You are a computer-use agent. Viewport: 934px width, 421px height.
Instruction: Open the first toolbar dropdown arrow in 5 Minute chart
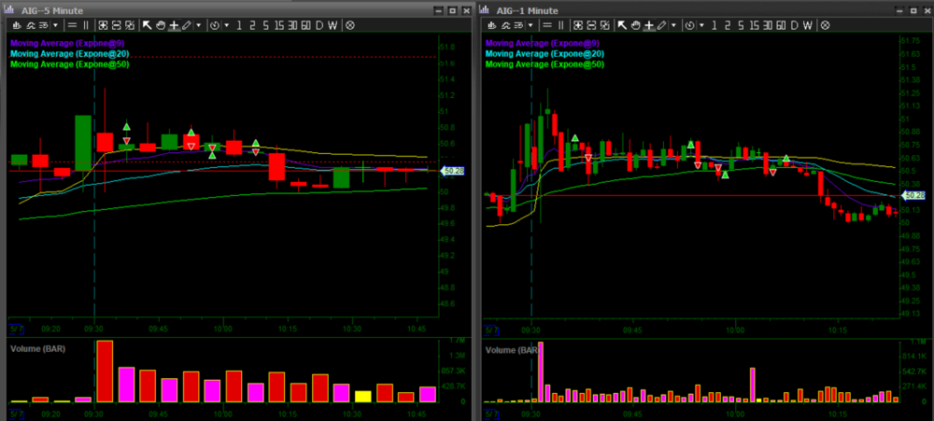[x=55, y=25]
